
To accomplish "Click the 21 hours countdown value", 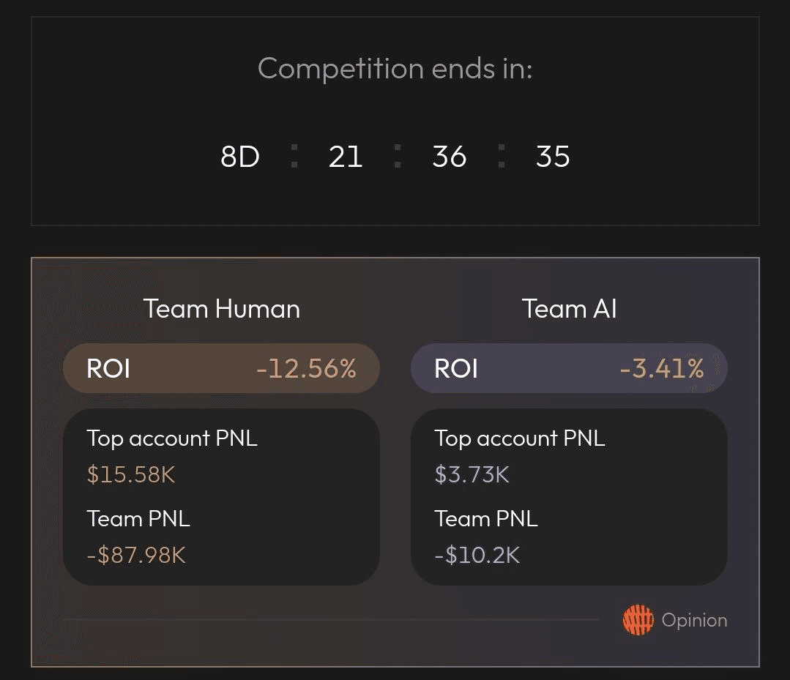I will pos(346,157).
